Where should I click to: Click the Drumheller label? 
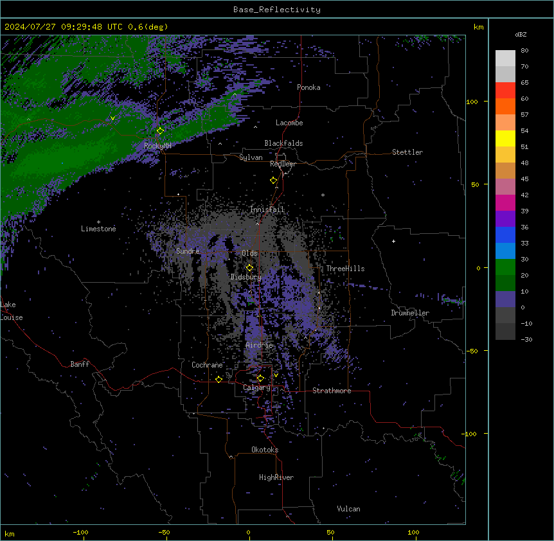410,313
